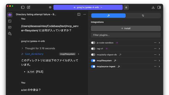The width and height of the screenshot is (169, 95).
Task: Open the chat options ellipsis next to the title
Action: (x=84, y=14)
